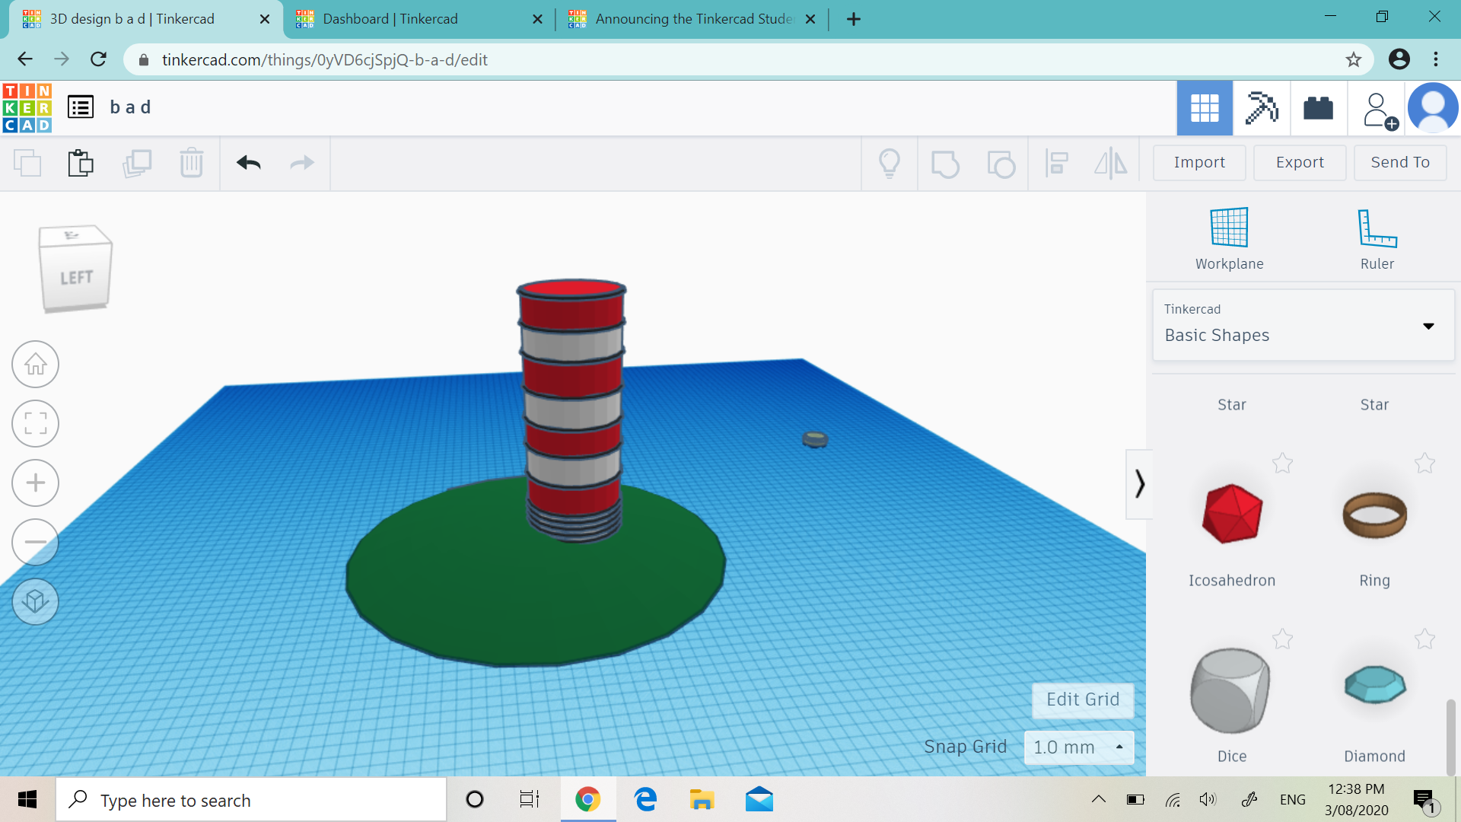Open the Basic Shapes dropdown

tap(1303, 325)
